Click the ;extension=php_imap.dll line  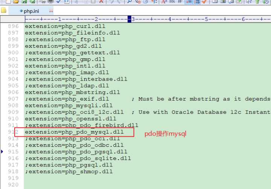67,72
